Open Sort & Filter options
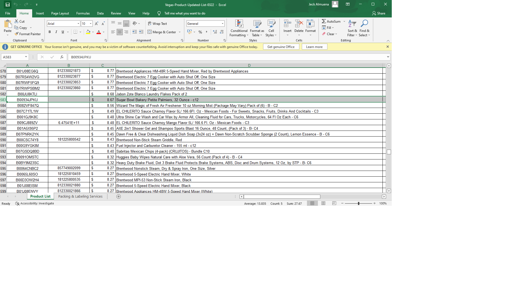The width and height of the screenshot is (524, 284). tap(352, 28)
